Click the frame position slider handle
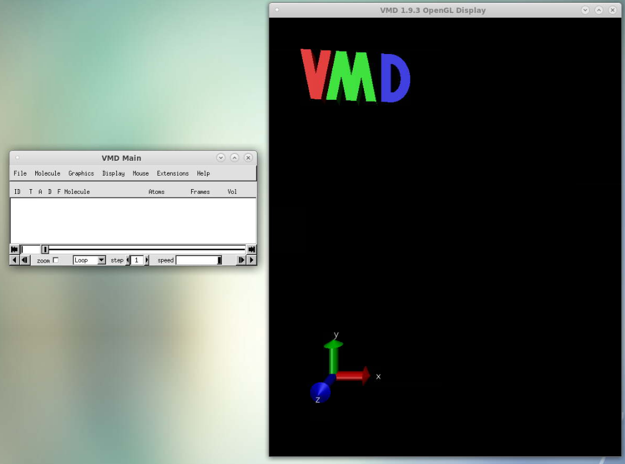The width and height of the screenshot is (625, 464). [x=45, y=250]
